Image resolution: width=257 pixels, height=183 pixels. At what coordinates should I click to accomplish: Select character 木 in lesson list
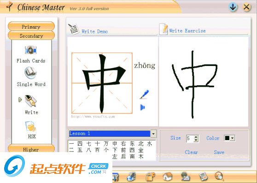140,156
